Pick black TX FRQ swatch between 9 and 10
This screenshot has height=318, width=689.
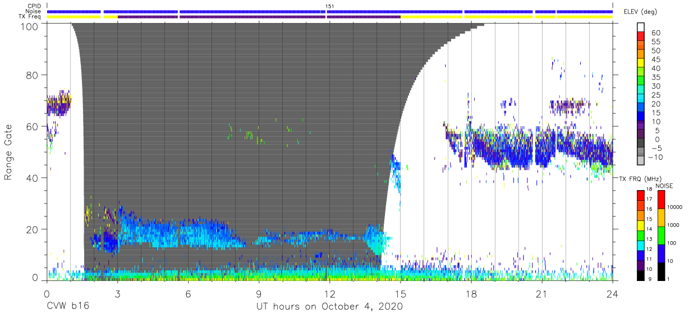641,275
